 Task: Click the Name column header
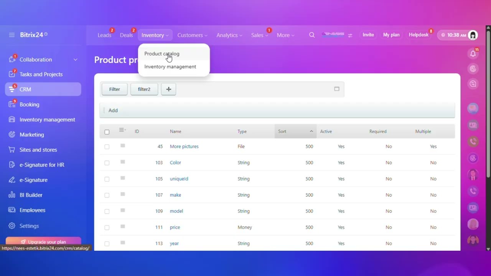coord(175,131)
